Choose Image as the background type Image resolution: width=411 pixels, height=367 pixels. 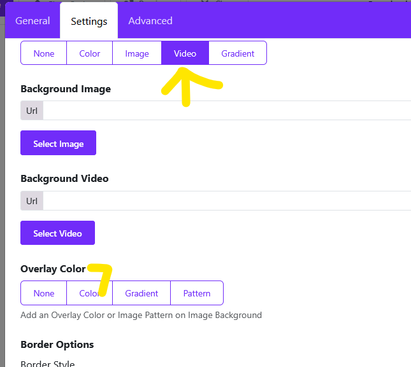click(137, 53)
